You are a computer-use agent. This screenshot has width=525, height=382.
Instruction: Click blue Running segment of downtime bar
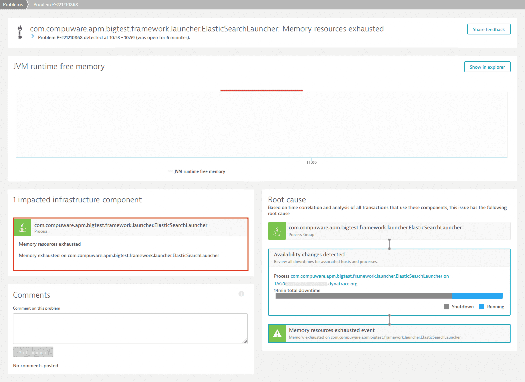click(478, 296)
